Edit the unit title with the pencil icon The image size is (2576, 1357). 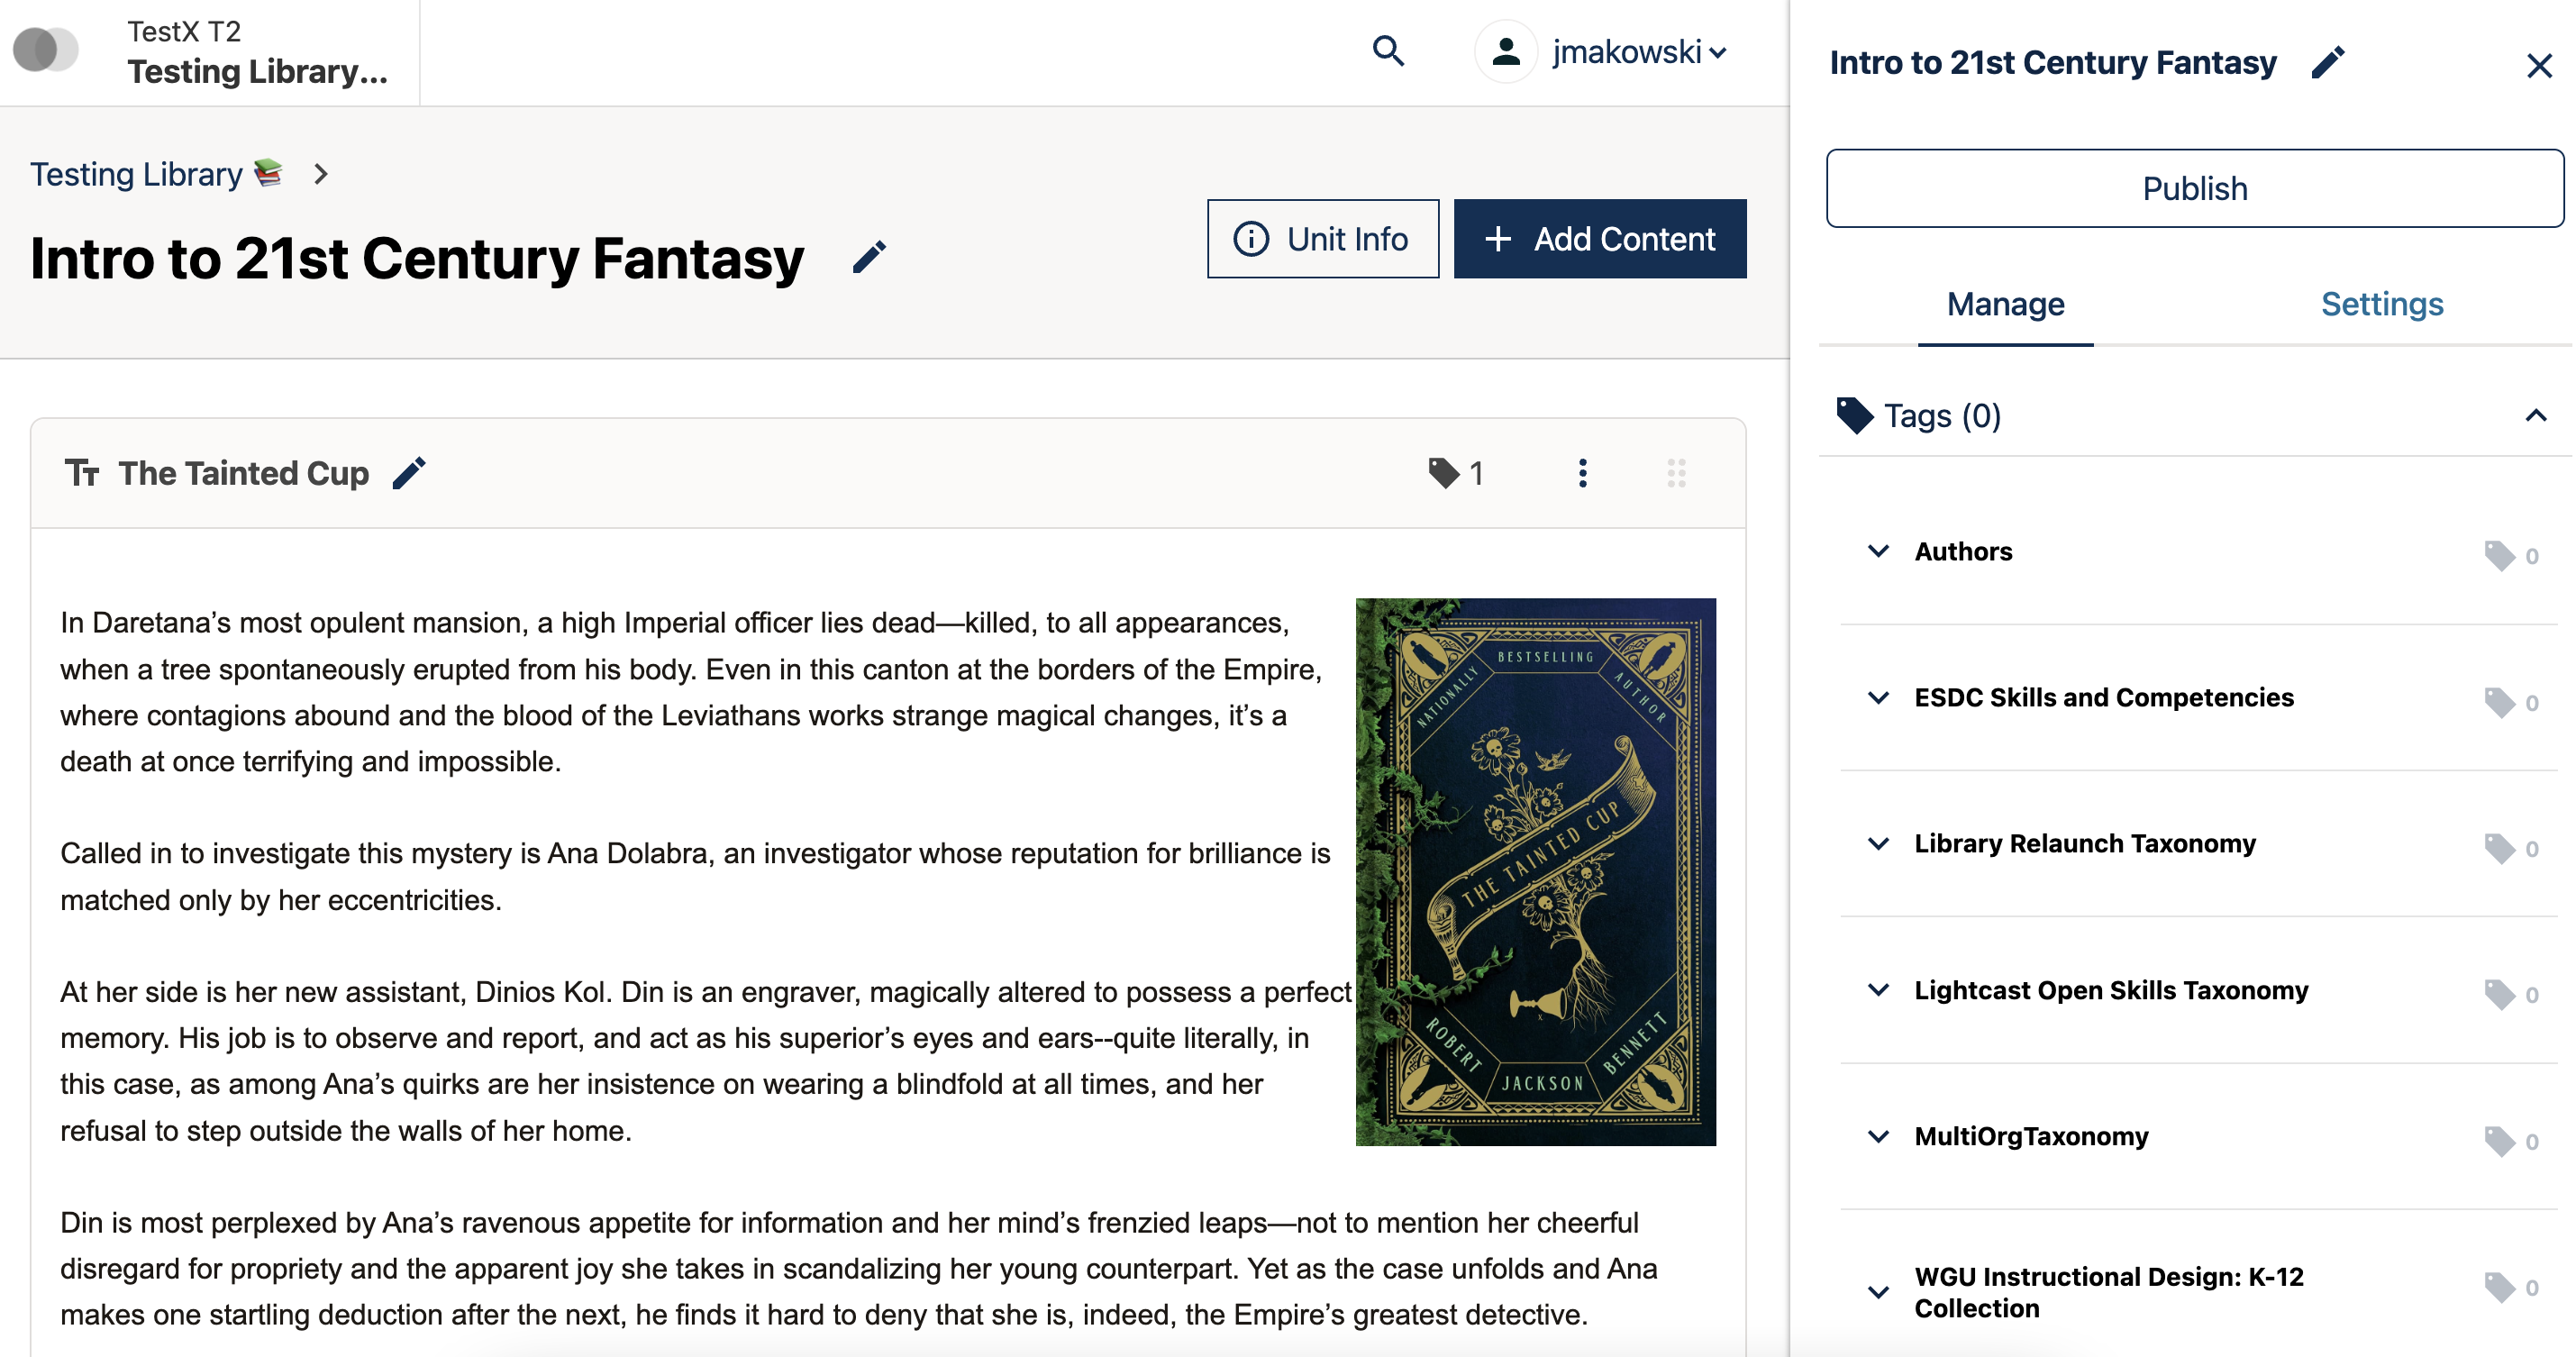coord(868,258)
